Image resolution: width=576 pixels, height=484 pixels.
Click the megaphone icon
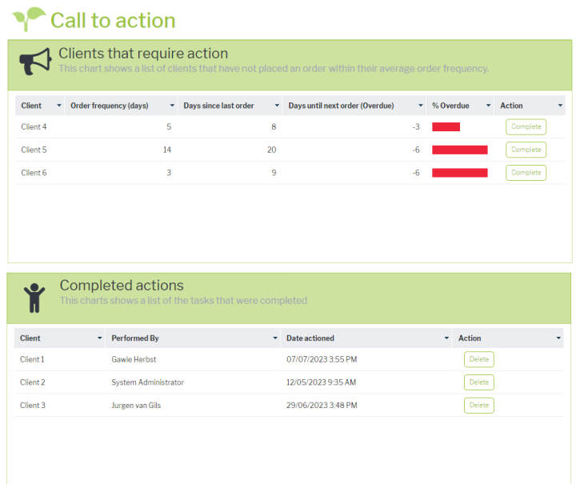pyautogui.click(x=35, y=64)
